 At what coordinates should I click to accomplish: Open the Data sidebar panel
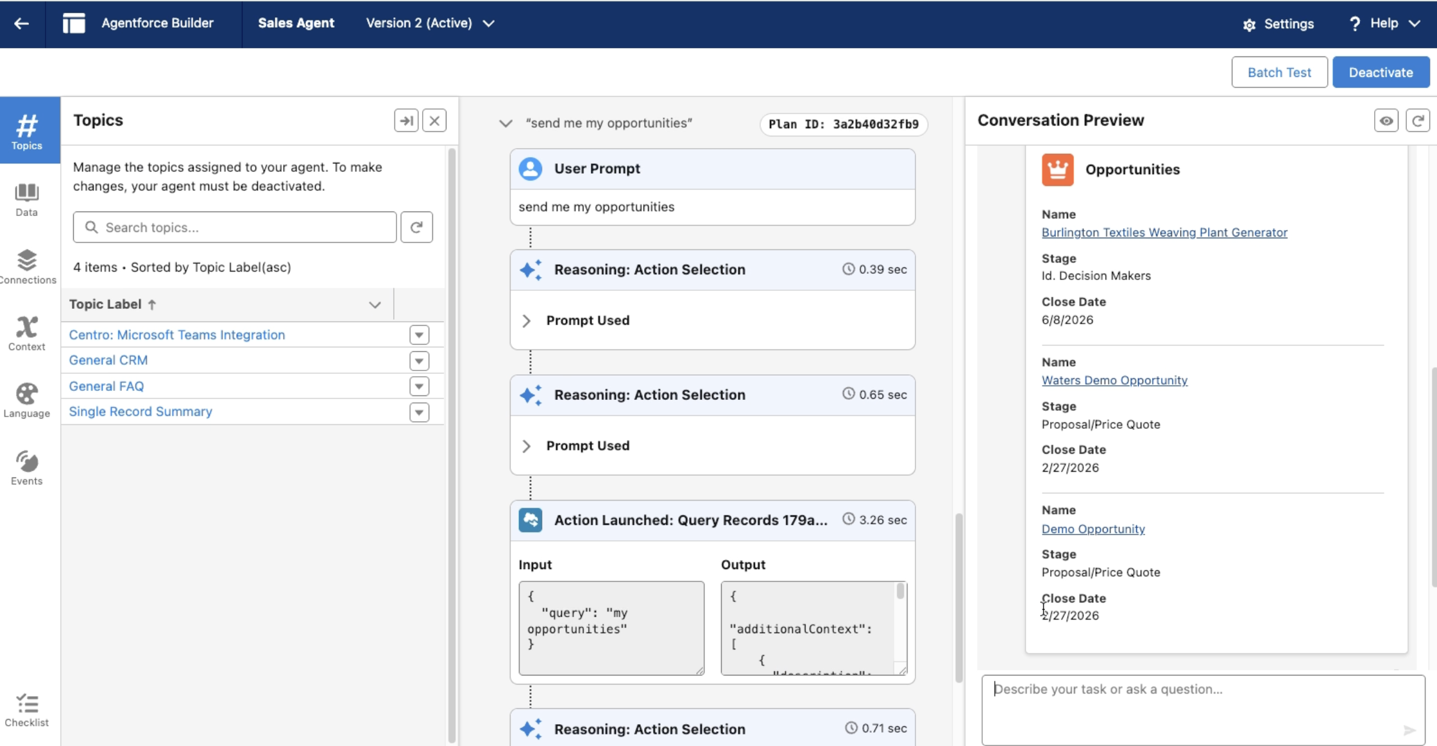tap(27, 200)
